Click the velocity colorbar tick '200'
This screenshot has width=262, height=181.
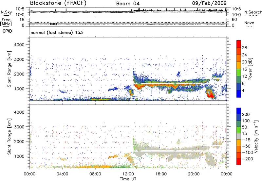pyautogui.click(x=246, y=114)
